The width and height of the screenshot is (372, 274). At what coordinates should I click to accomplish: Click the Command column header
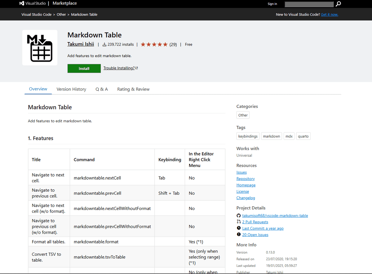112,159
